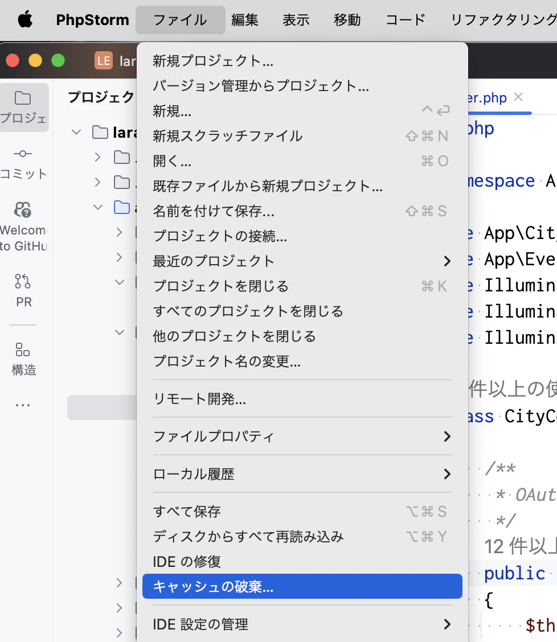Screen dimensions: 557x642
Task: Open the プロジェクト tool window in the sidebar
Action: coord(24,107)
